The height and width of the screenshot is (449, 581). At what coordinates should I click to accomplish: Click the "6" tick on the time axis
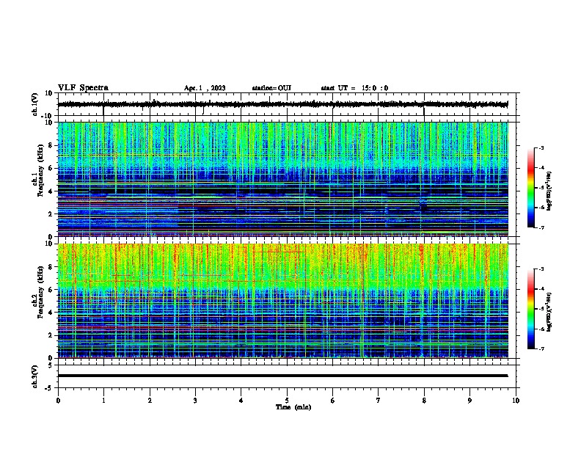(333, 401)
